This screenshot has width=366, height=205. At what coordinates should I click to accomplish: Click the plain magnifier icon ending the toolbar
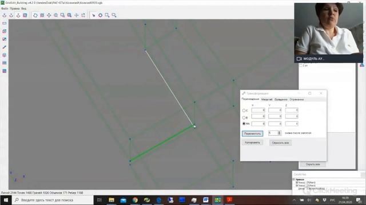114,15
